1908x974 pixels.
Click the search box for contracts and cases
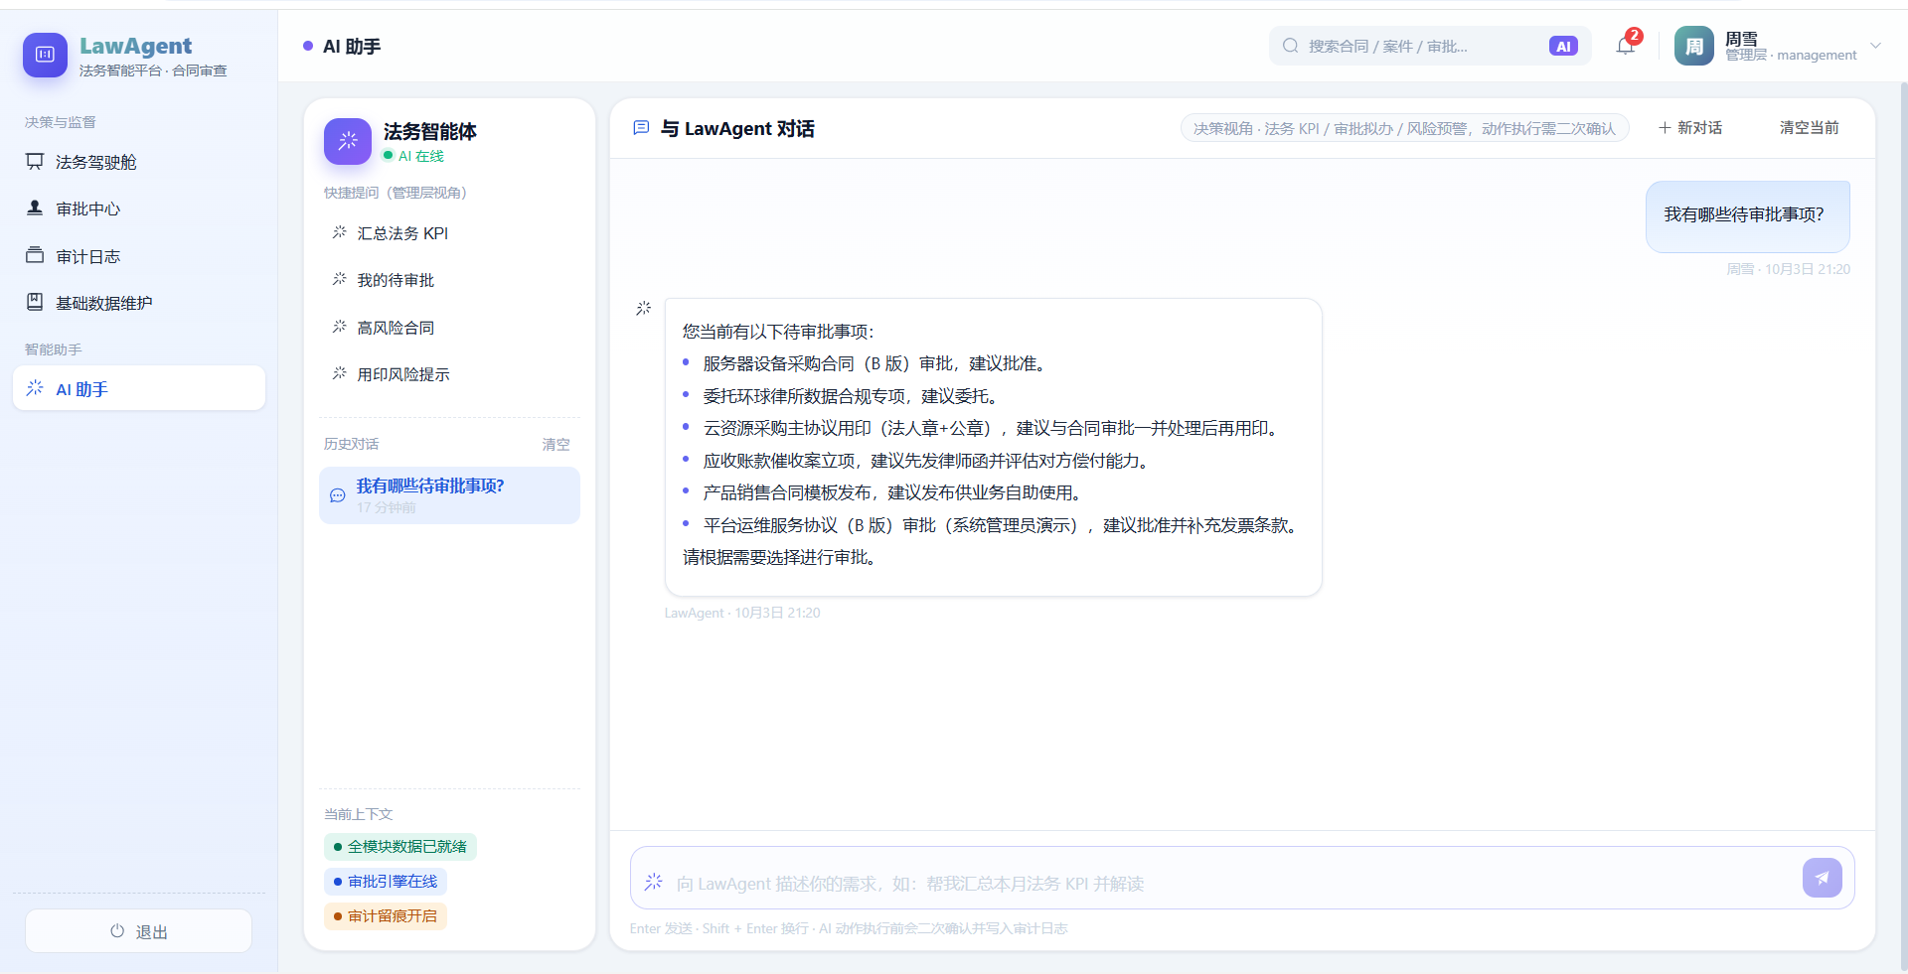[1428, 46]
